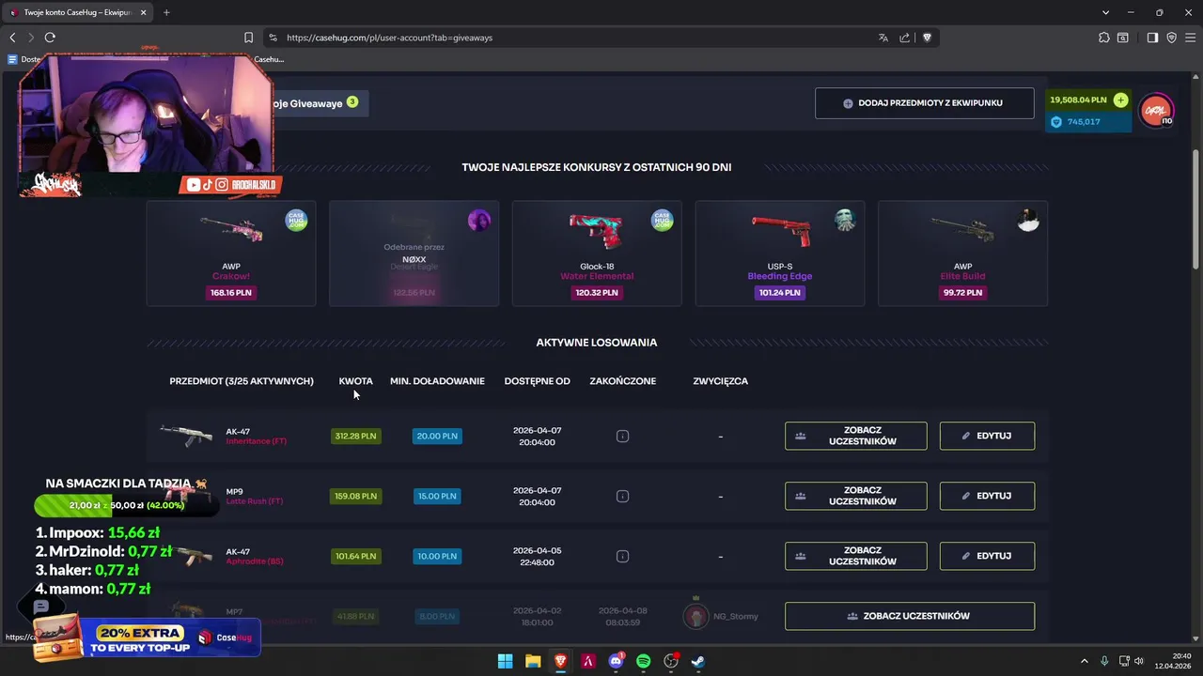Image resolution: width=1203 pixels, height=676 pixels.
Task: Click ZOBACZ UCZESTNIKÓW for MP9 Latte Rush
Action: [x=855, y=496]
